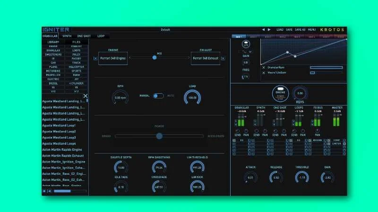Select Aston Martin Rapide Engine file
This screenshot has height=212, width=378.
[x=62, y=149]
